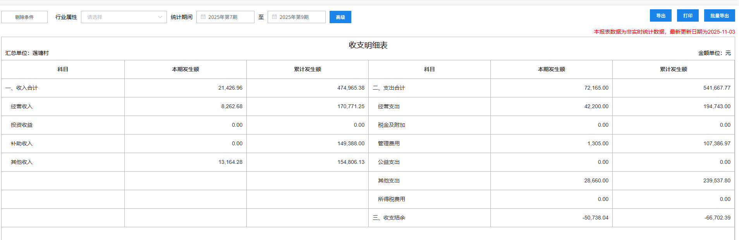Select the 管理费用 row label
This screenshot has height=240, width=739.
pyautogui.click(x=388, y=143)
